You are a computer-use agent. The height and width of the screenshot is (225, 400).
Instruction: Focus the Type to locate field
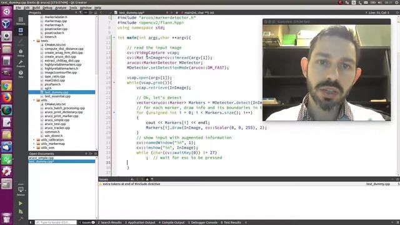click(x=56, y=222)
